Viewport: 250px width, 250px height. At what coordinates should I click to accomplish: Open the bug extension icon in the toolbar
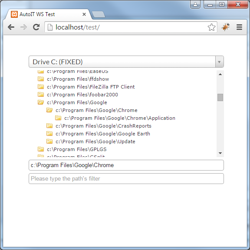coord(225,27)
